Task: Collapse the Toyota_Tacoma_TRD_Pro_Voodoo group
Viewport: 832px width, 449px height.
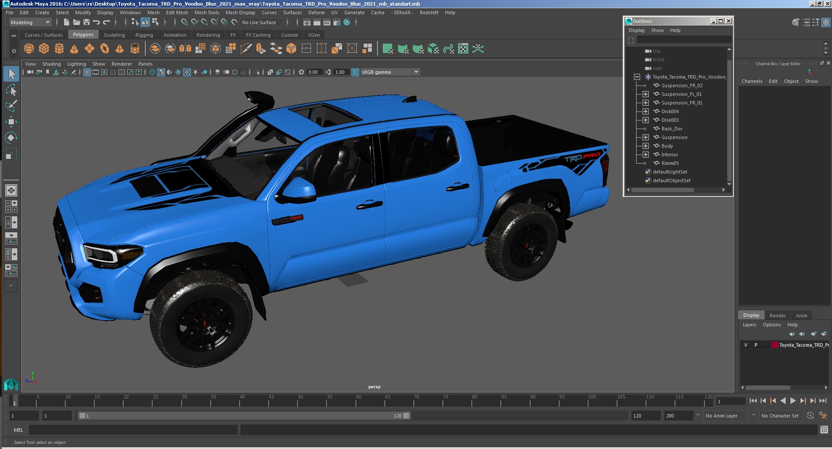Action: point(637,77)
